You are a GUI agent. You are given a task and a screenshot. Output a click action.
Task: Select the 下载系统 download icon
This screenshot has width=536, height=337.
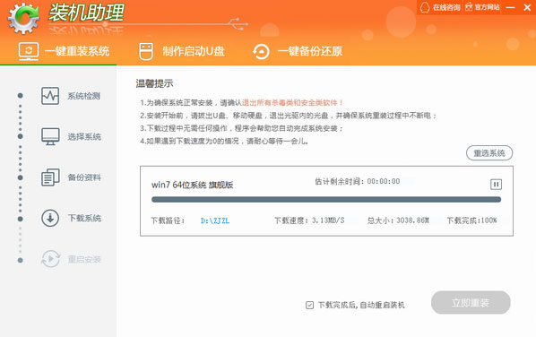click(50, 218)
